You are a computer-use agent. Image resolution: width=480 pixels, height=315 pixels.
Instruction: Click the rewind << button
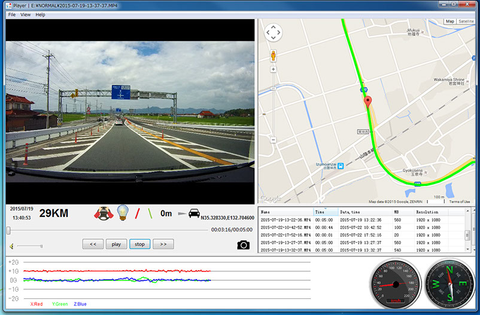[x=93, y=244]
